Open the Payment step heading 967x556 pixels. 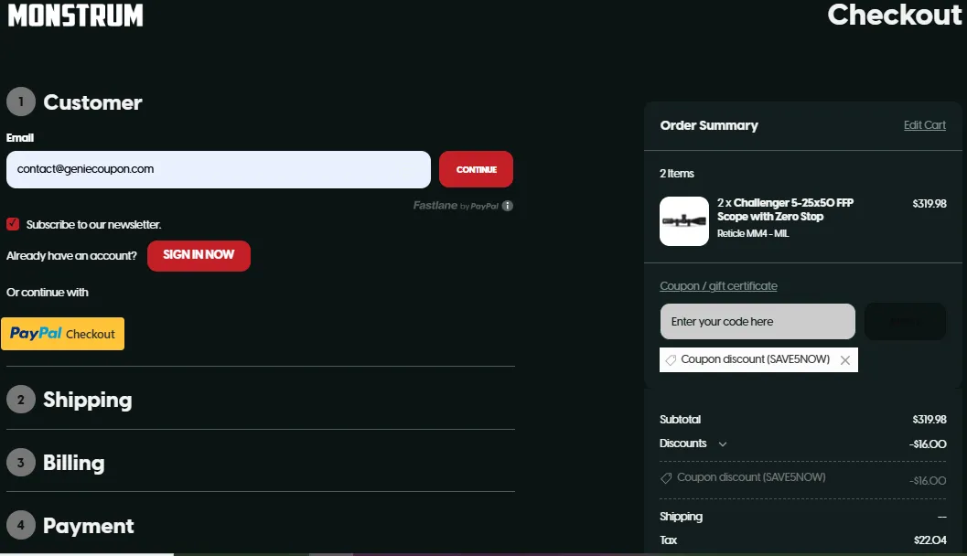tap(89, 526)
